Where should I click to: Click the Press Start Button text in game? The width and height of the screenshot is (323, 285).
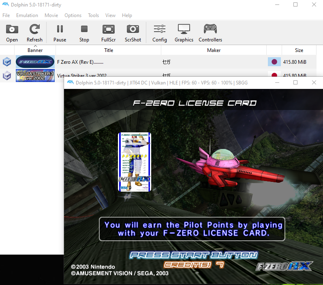pos(194,255)
